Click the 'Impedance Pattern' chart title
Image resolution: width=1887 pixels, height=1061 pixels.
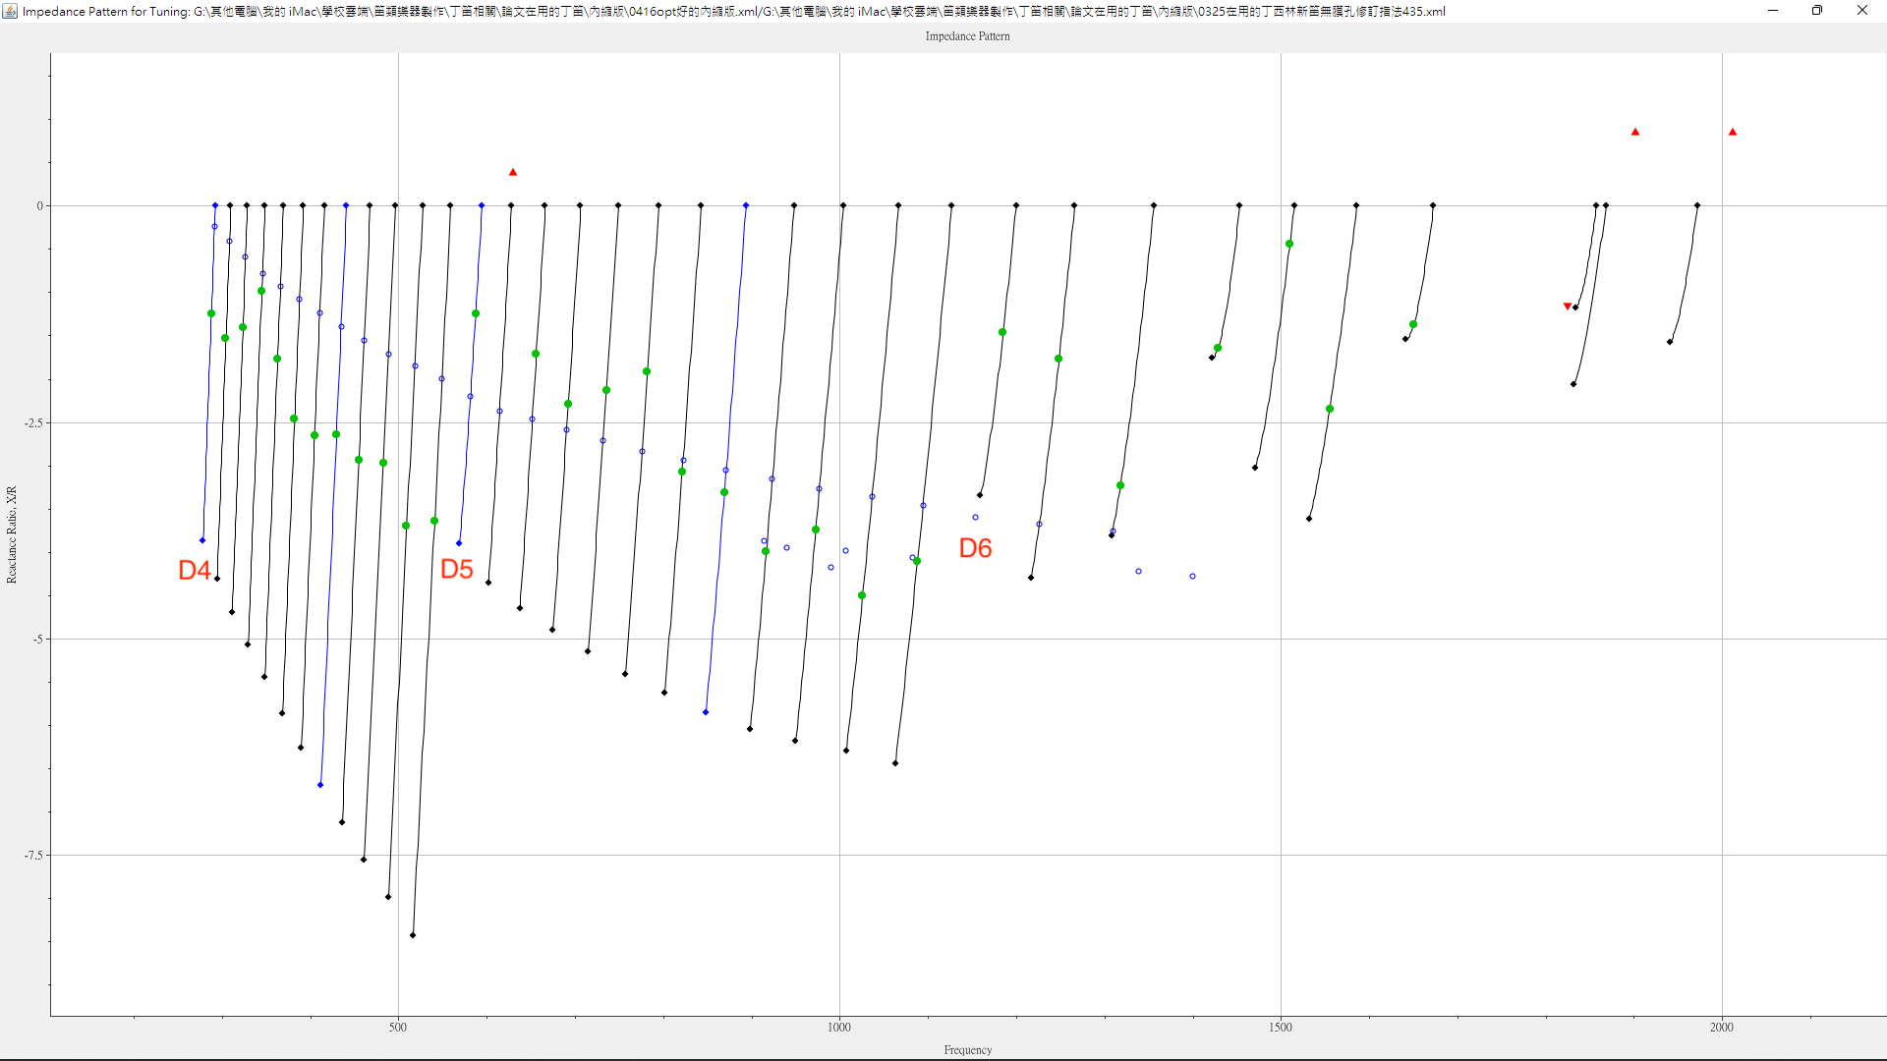[x=967, y=36]
